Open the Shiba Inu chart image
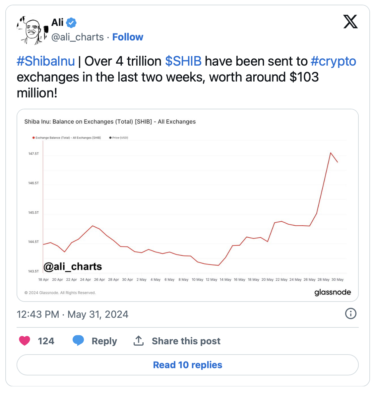Viewport: 376px width, 393px height. (188, 205)
